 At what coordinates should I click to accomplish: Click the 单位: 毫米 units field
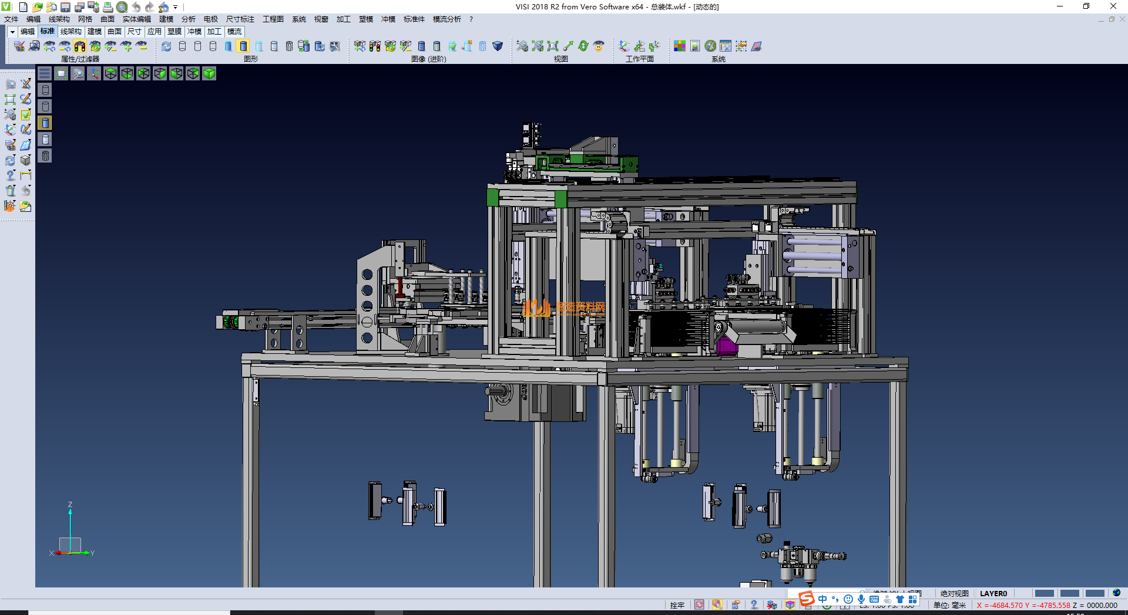(x=949, y=605)
